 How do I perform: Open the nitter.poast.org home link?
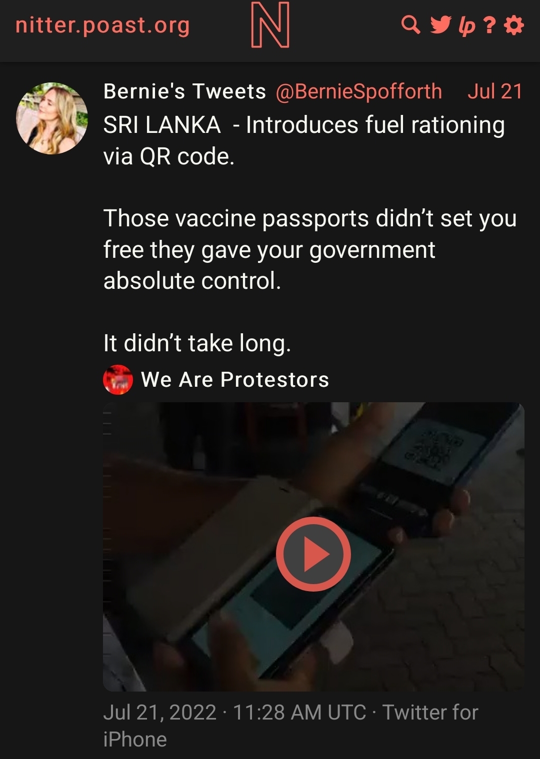[102, 25]
